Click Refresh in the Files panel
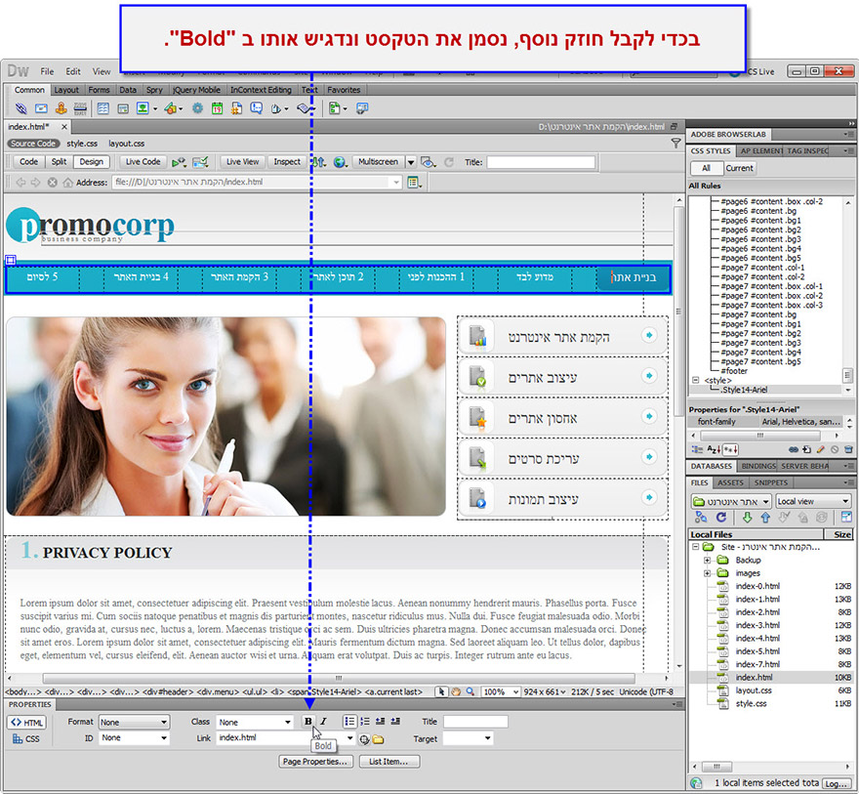The height and width of the screenshot is (794, 859). [721, 517]
